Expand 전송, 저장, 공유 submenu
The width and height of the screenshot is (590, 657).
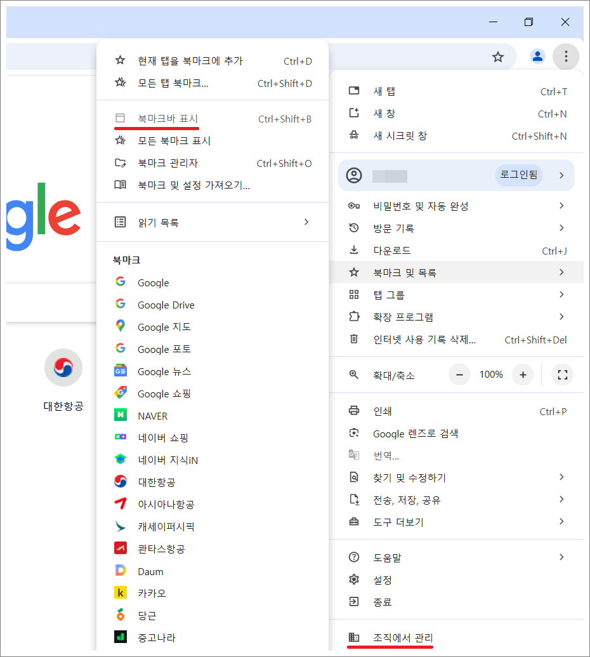pyautogui.click(x=456, y=500)
